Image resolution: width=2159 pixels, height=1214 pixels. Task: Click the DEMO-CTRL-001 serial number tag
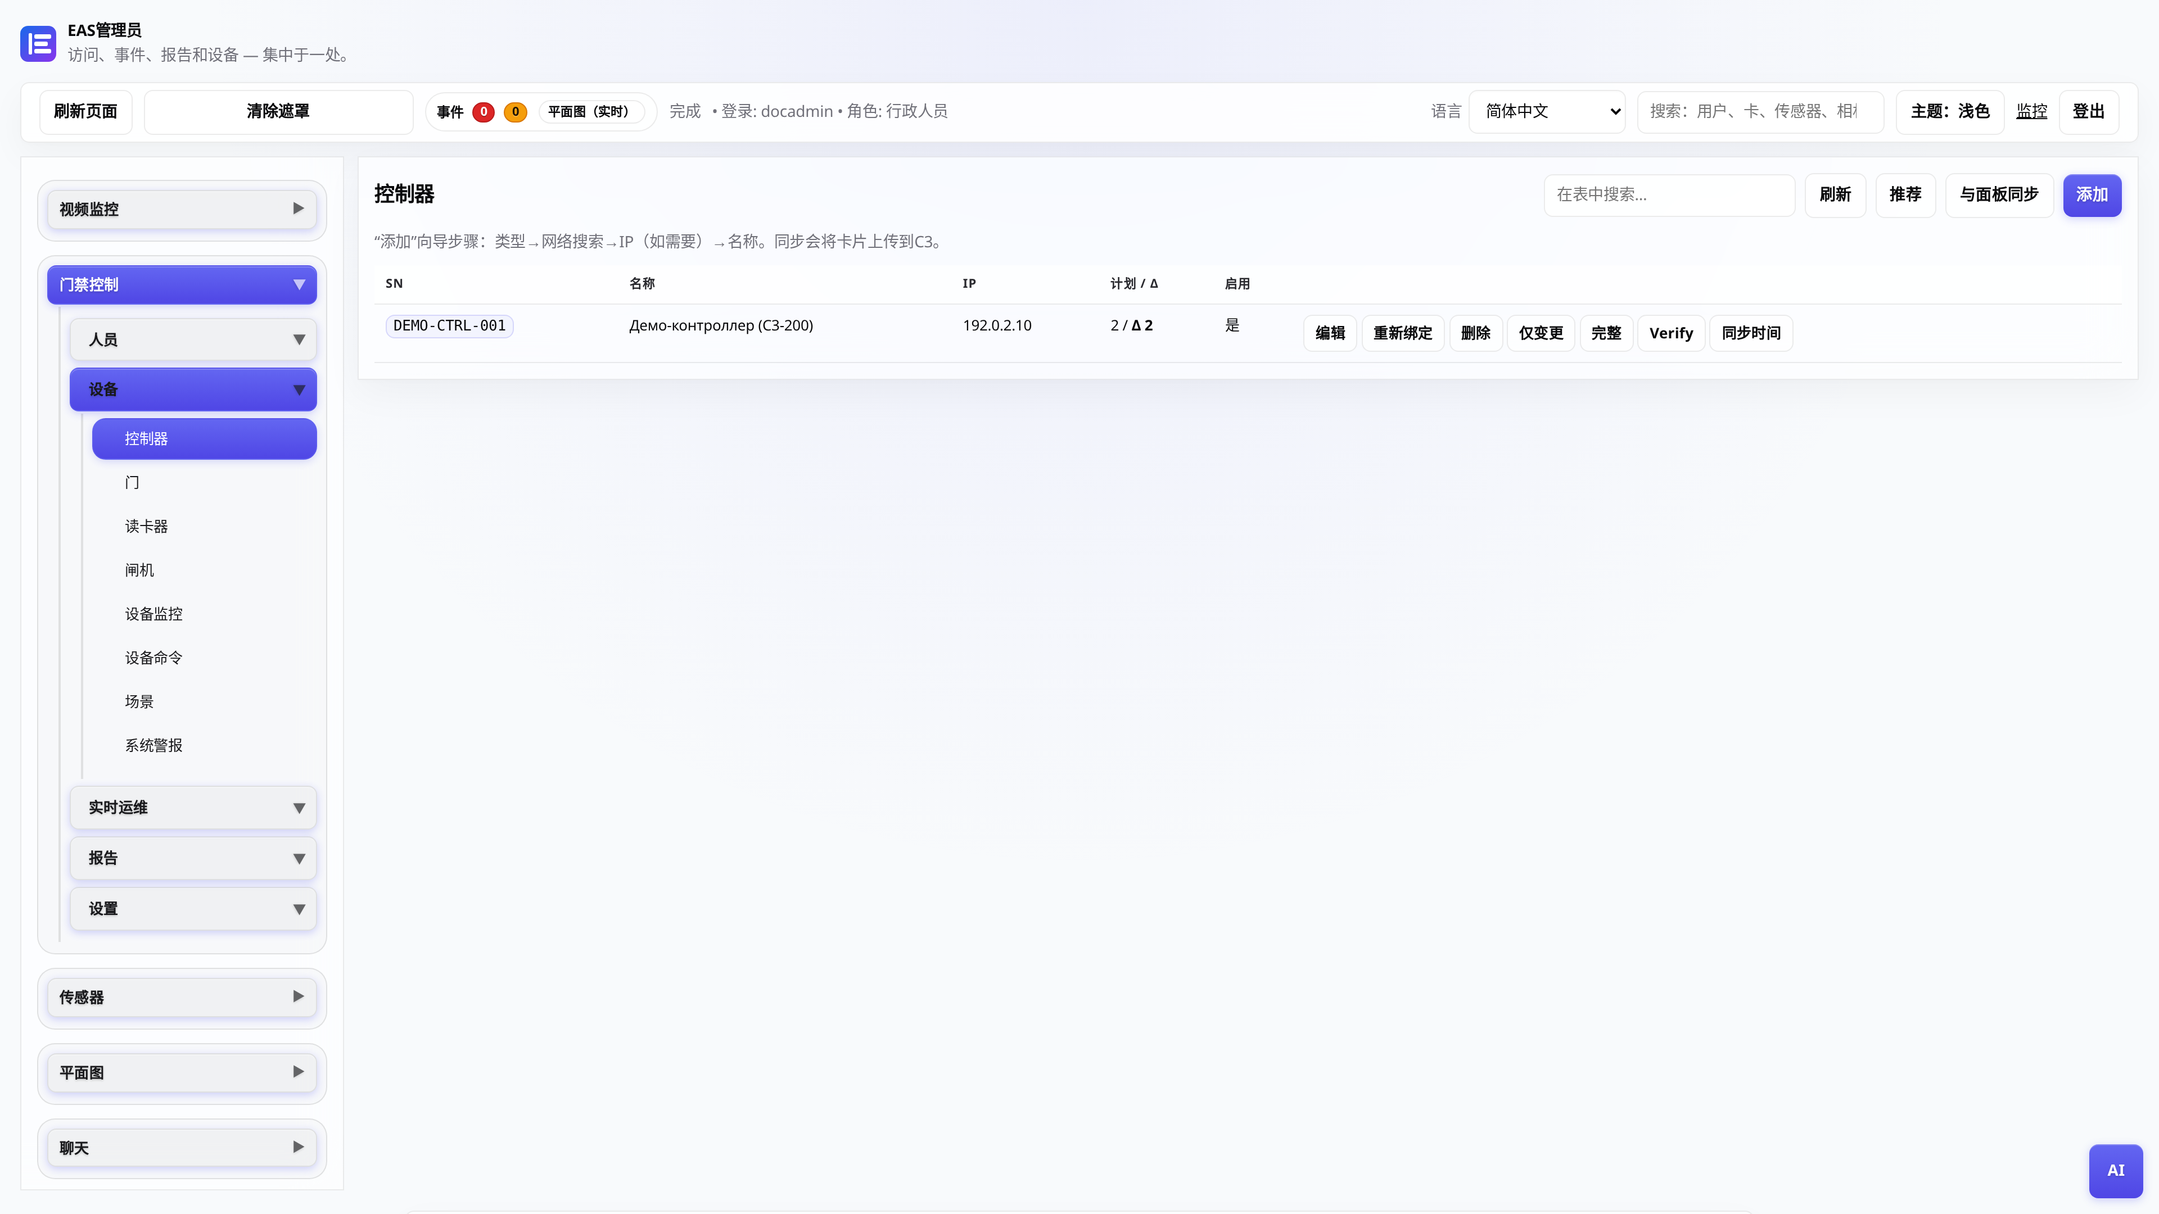449,326
